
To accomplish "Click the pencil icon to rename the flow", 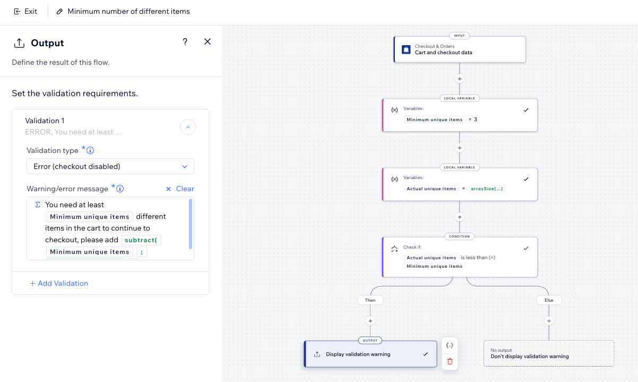I will (x=59, y=11).
